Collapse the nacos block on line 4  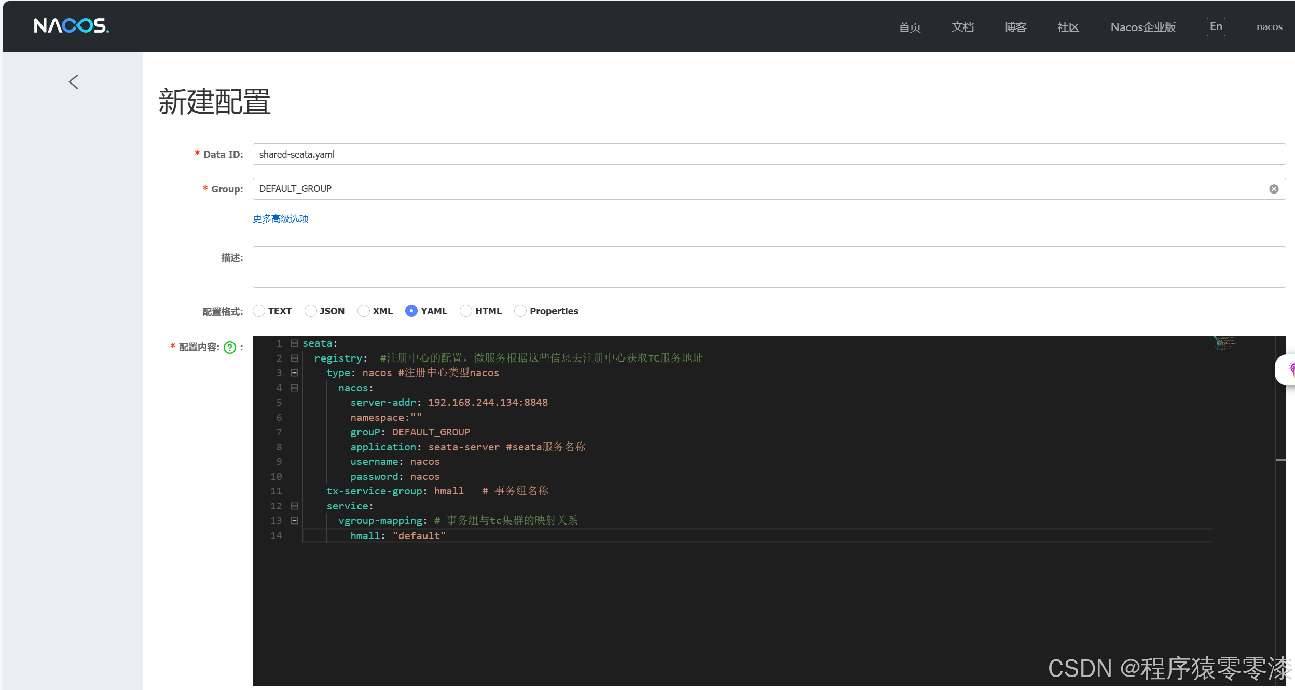[294, 388]
